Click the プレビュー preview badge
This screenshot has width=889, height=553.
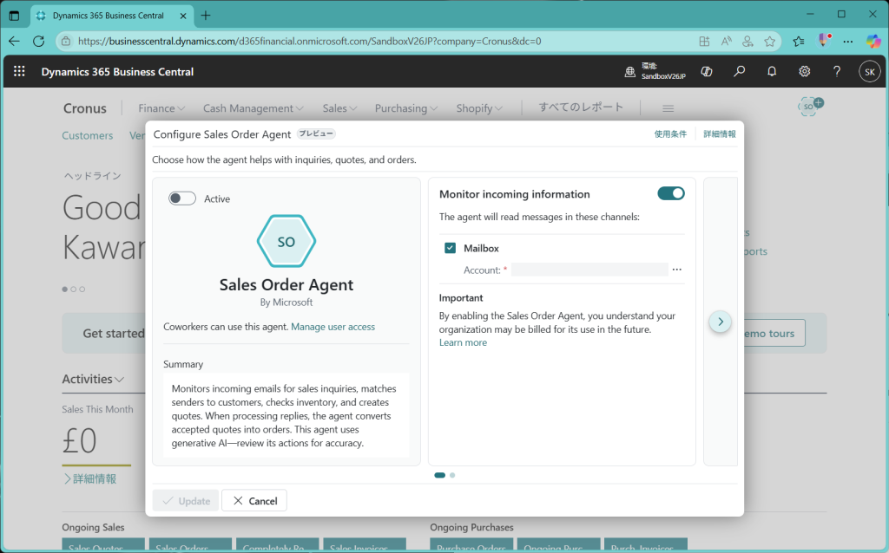pos(316,134)
